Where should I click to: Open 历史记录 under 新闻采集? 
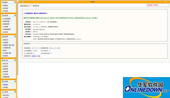click(5, 74)
